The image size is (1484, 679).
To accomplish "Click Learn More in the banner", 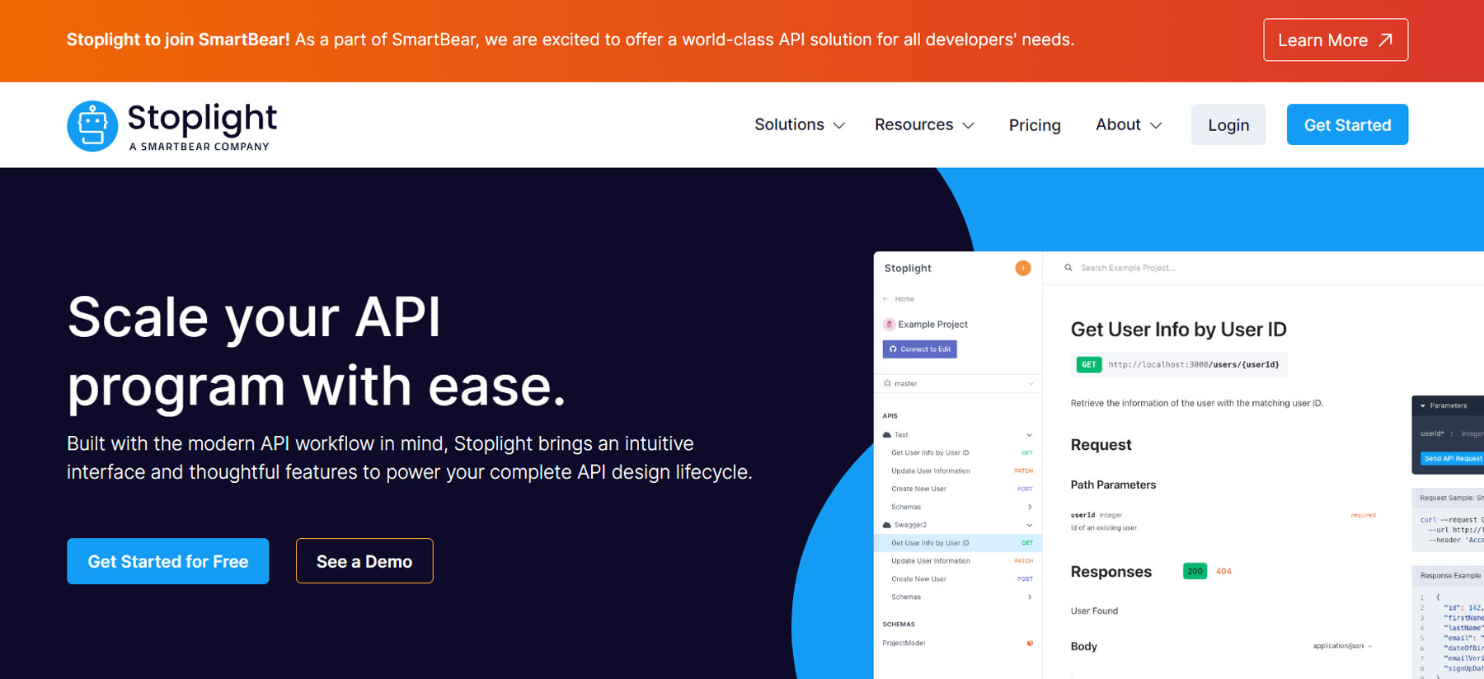I will [x=1336, y=40].
